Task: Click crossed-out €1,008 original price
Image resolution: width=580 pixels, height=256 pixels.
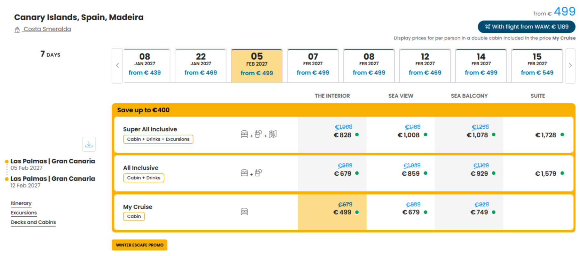Action: [x=344, y=127]
